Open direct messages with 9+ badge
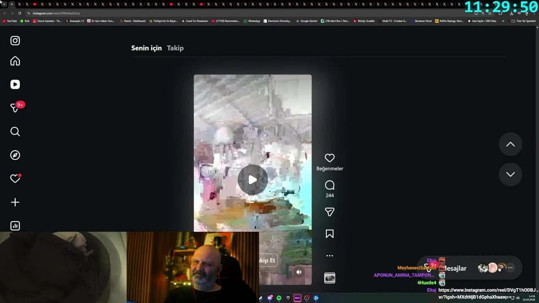The height and width of the screenshot is (303, 539). (x=16, y=107)
